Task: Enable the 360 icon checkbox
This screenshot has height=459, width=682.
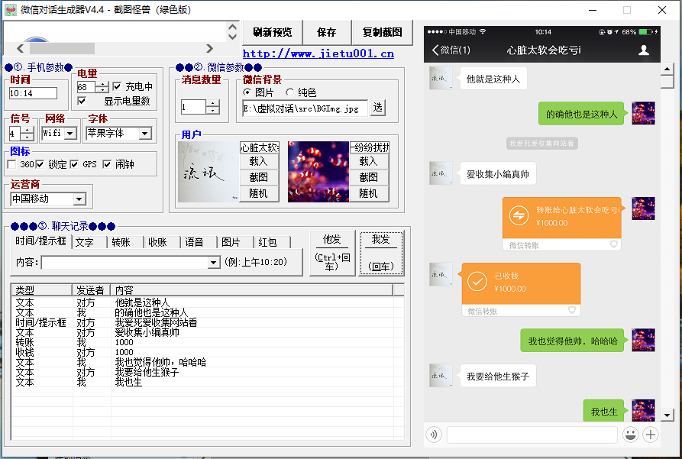Action: coord(11,164)
